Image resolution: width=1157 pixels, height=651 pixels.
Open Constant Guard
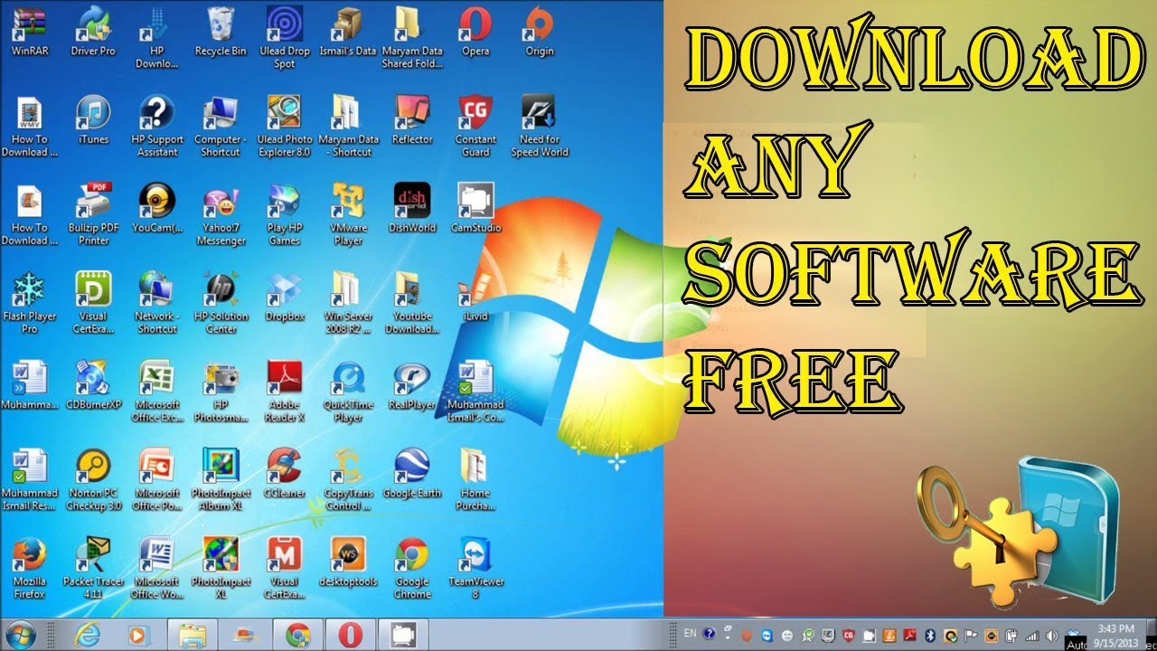click(475, 127)
